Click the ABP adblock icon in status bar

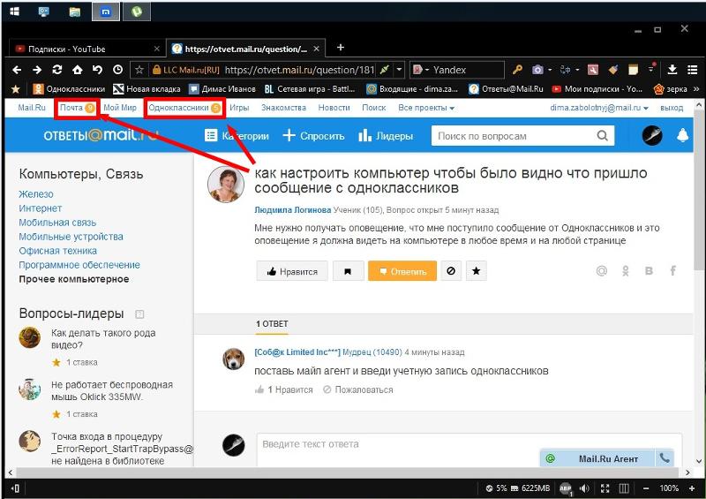[566, 488]
